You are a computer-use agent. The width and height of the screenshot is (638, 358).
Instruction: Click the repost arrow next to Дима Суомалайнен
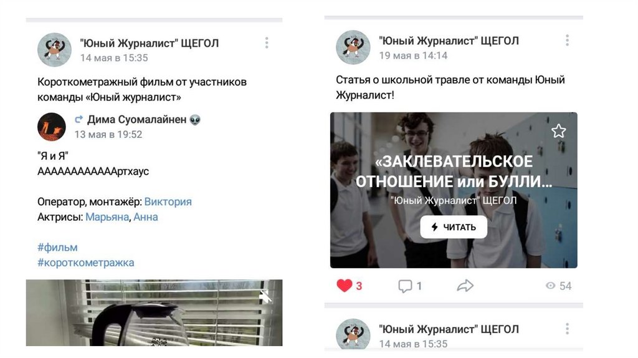coord(79,119)
